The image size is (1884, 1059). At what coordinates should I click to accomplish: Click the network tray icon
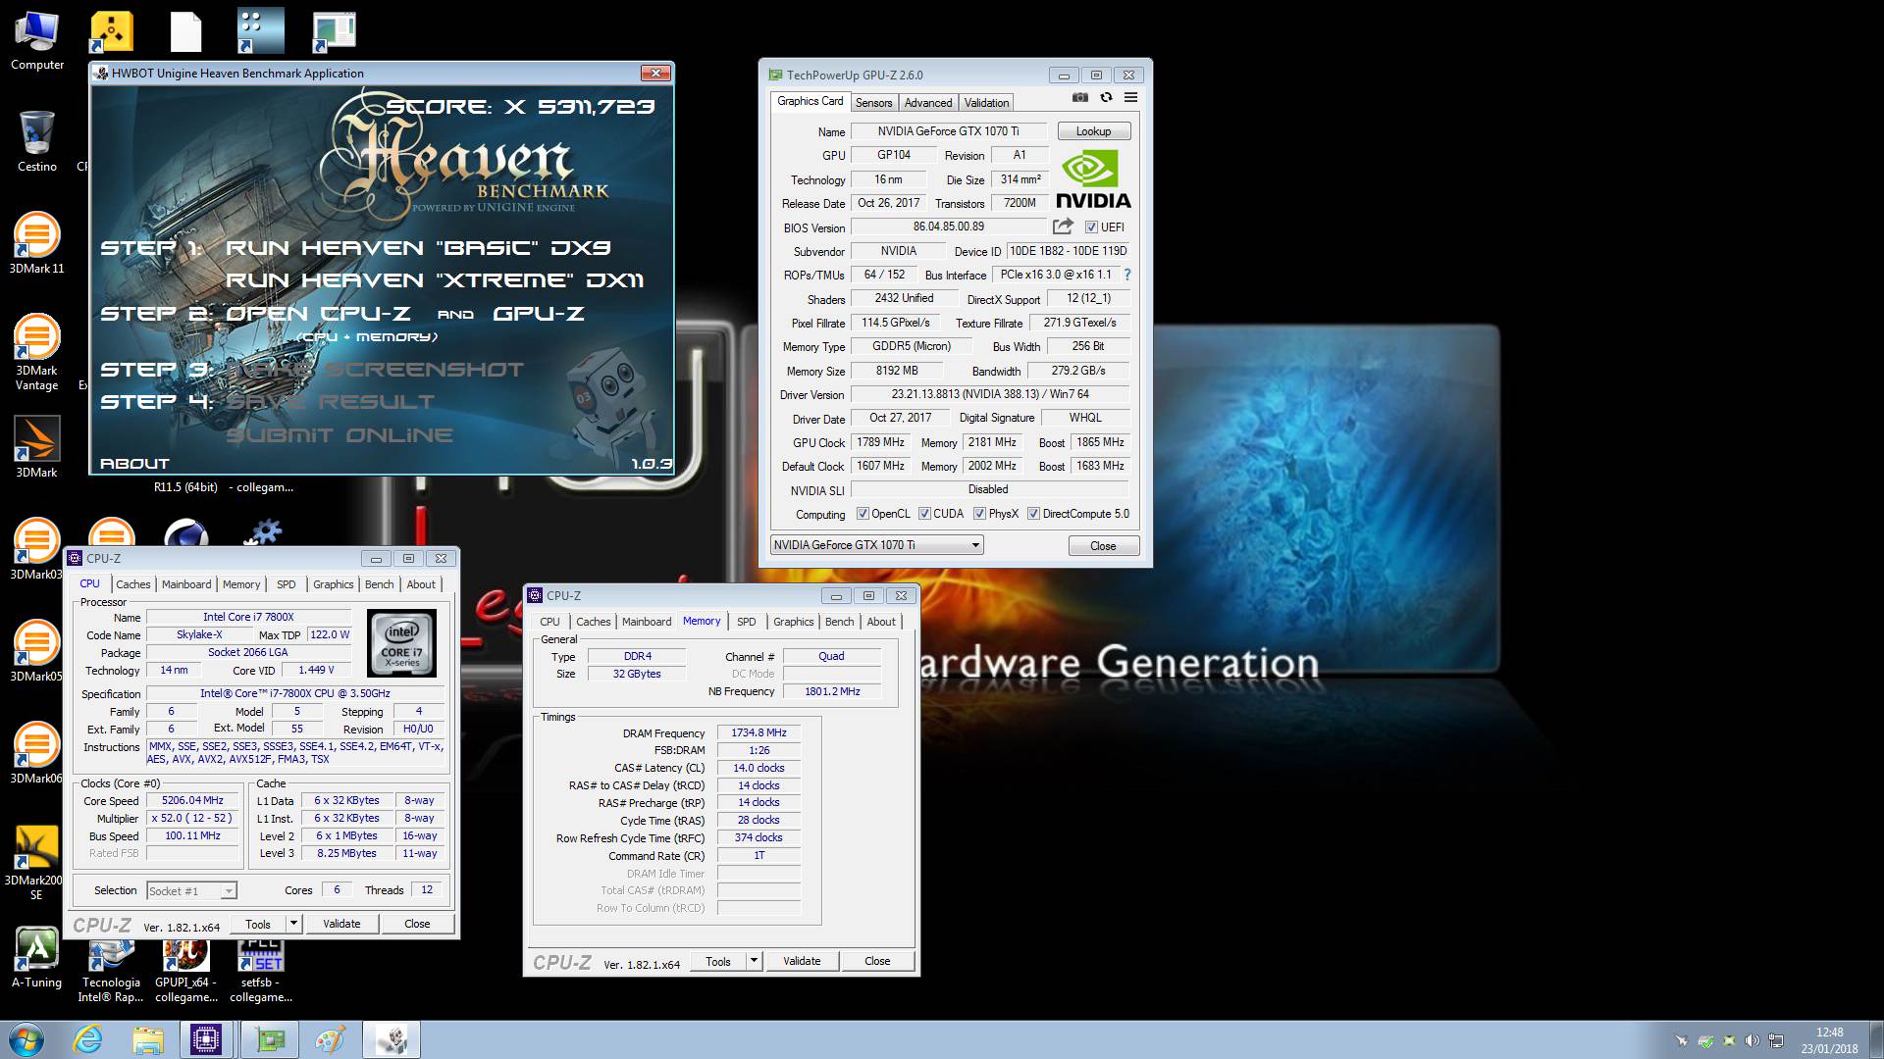click(x=1775, y=1040)
